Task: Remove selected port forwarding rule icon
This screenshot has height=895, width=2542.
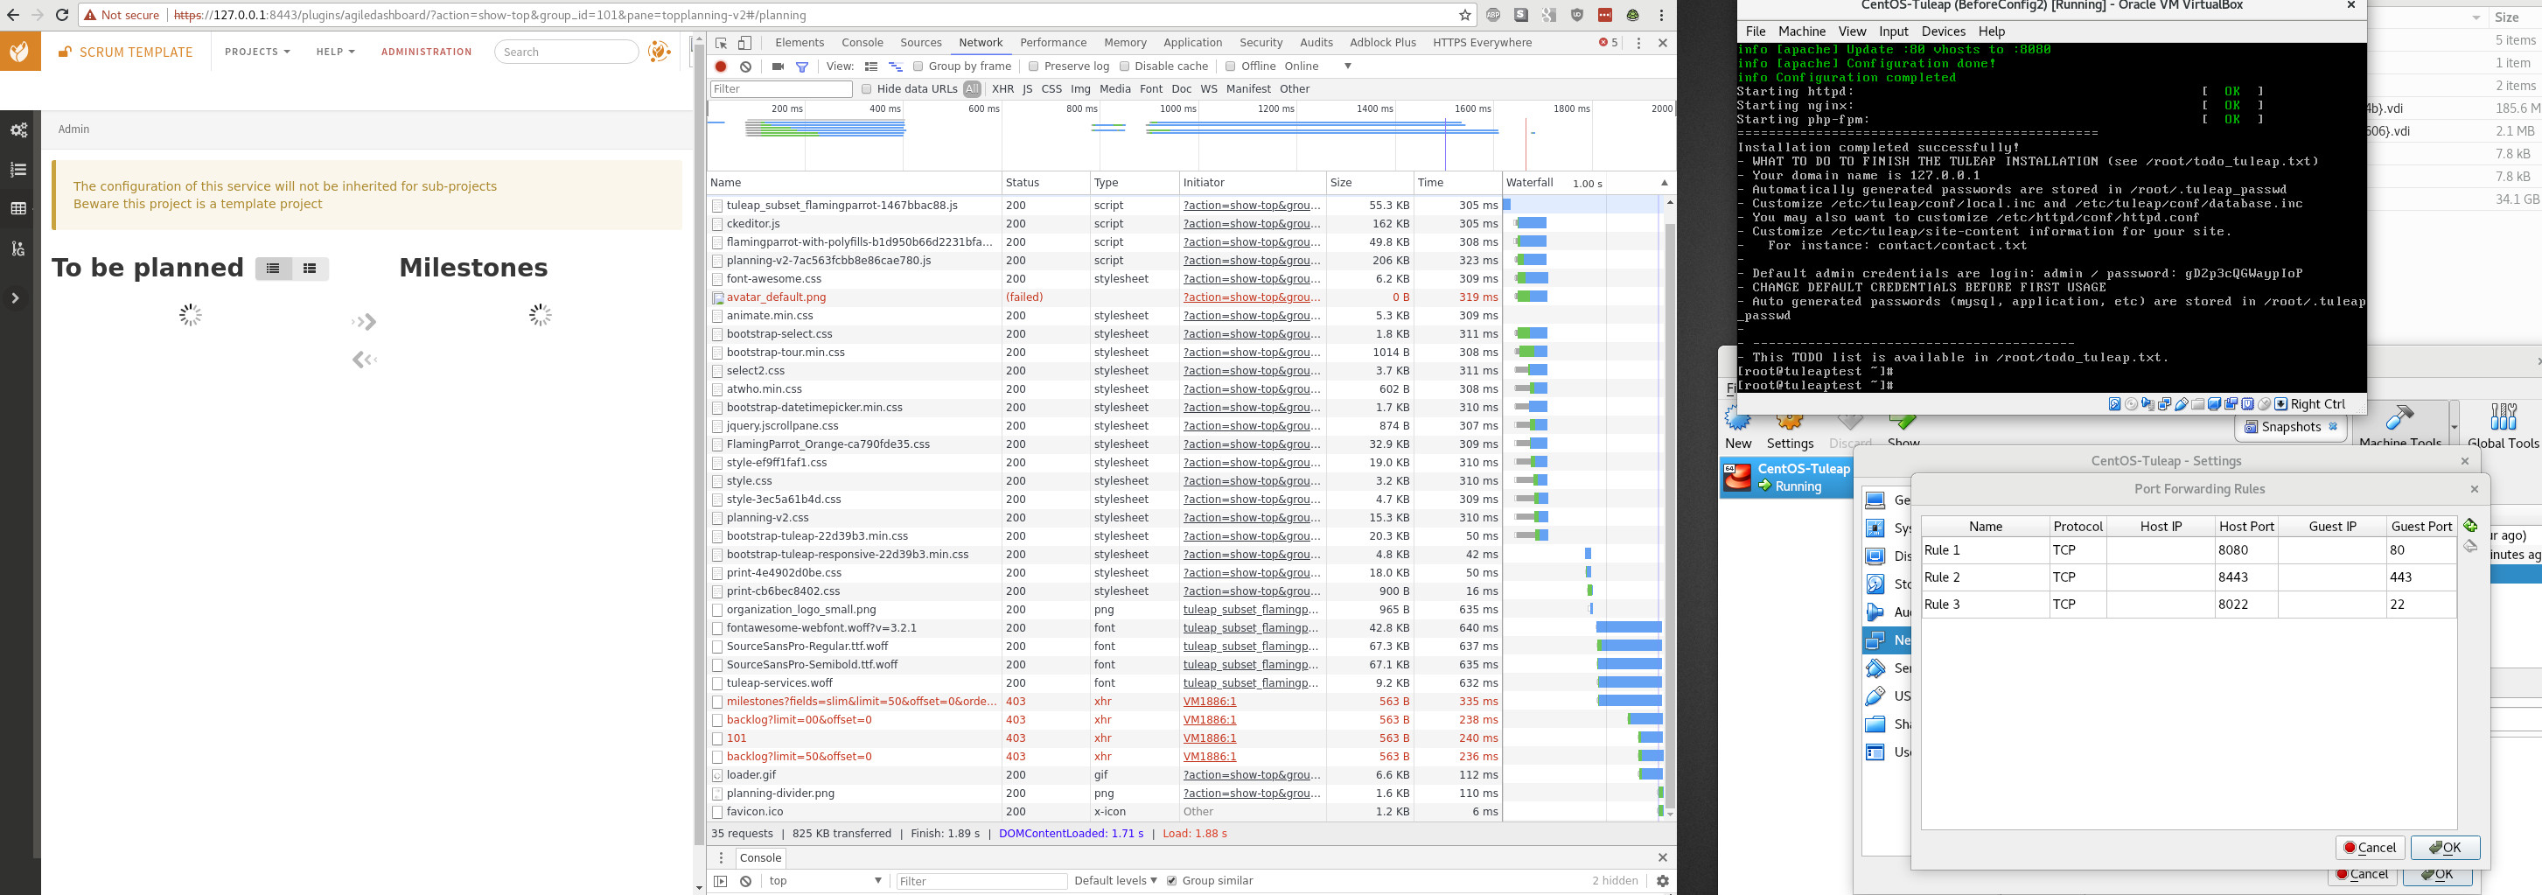Action: 2470,546
